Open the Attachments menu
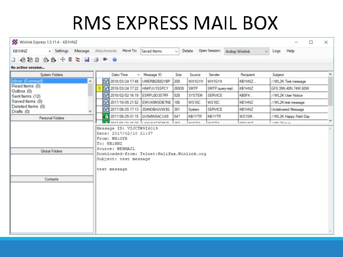The image size is (343, 257). coord(106,51)
